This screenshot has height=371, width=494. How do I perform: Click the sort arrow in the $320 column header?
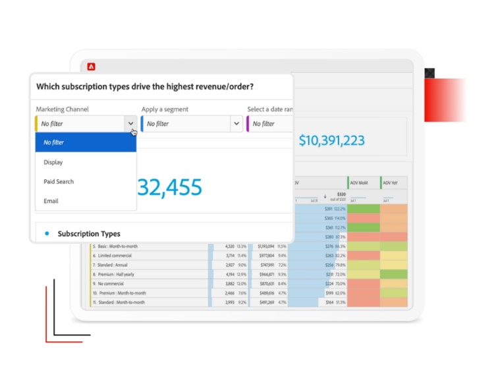click(x=325, y=197)
